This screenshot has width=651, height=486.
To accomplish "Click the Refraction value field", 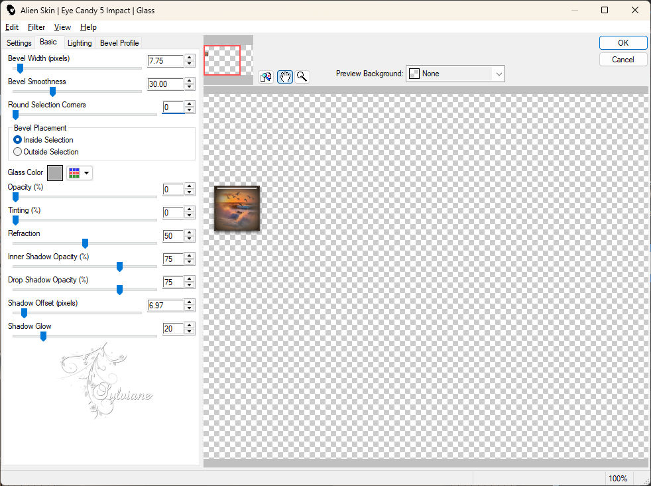I will click(x=173, y=236).
